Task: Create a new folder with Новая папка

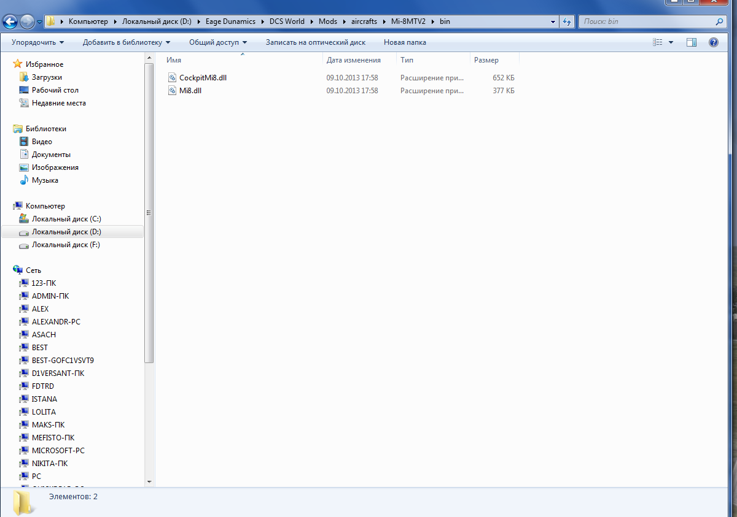Action: [405, 42]
